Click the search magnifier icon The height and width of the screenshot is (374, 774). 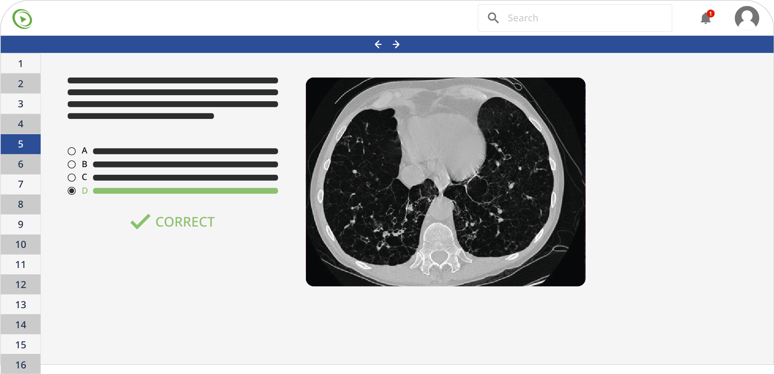tap(493, 18)
